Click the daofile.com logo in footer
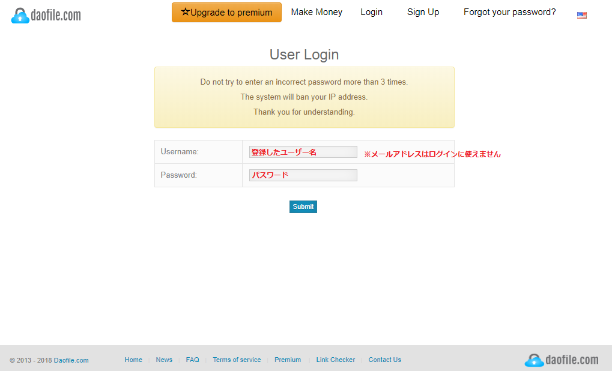This screenshot has height=371, width=612. pyautogui.click(x=562, y=360)
